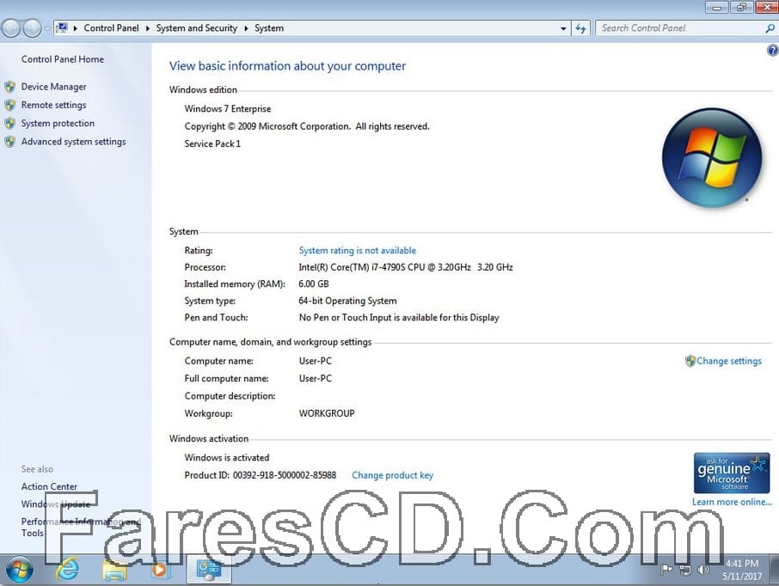Click the 'Windows 7 Enterprise' edition text
This screenshot has height=586, width=779.
pos(228,109)
